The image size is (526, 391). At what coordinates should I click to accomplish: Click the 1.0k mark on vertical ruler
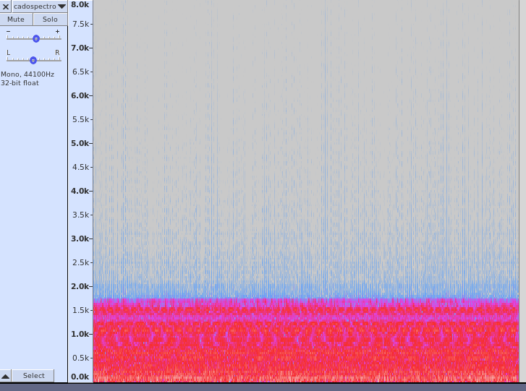(80, 334)
